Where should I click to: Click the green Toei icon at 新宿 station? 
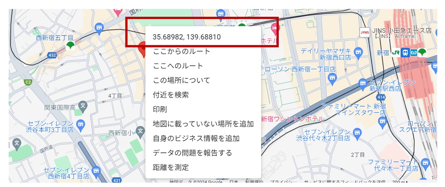click(422, 53)
